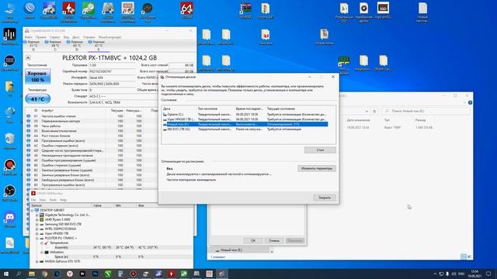Click the back arrow in CrystalDiskInfo

coord(28,57)
